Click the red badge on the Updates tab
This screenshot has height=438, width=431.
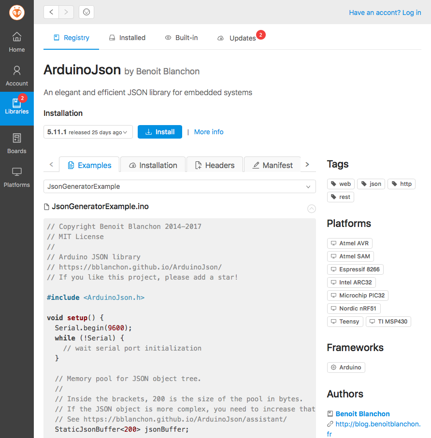click(261, 35)
